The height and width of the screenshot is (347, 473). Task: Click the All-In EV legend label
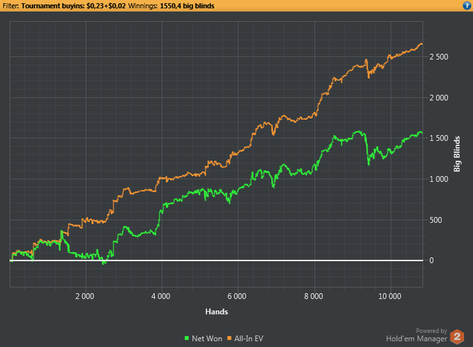pos(249,338)
